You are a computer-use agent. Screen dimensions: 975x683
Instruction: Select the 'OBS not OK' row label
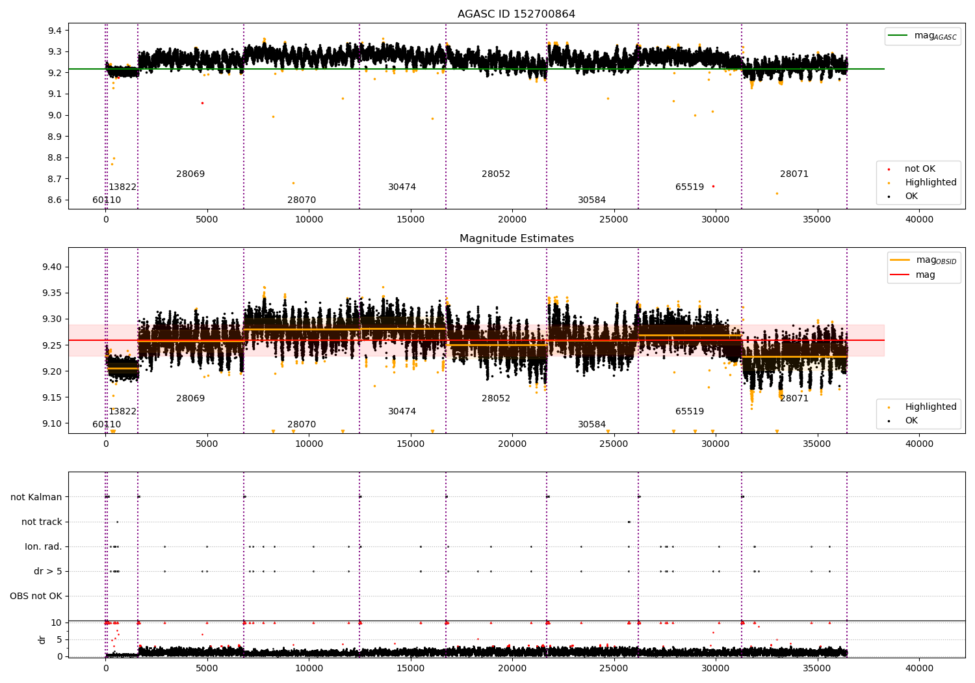36,596
